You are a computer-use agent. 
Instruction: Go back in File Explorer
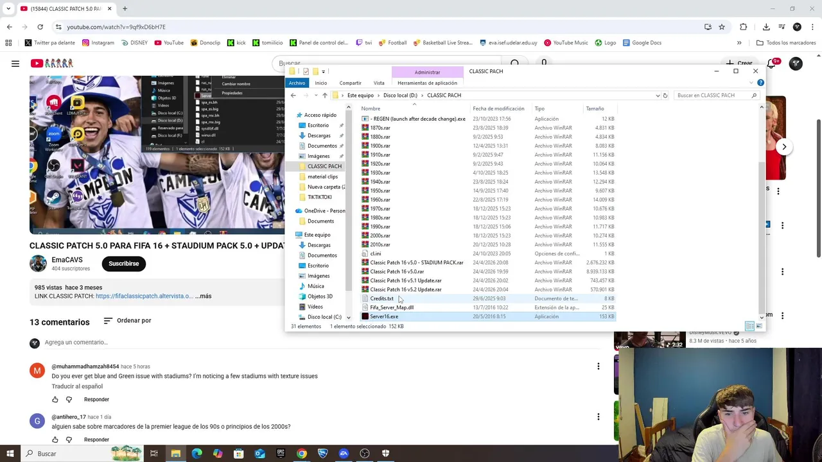[293, 95]
